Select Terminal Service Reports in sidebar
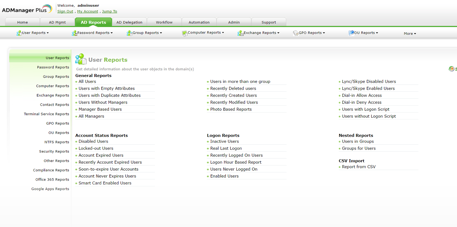 point(46,114)
